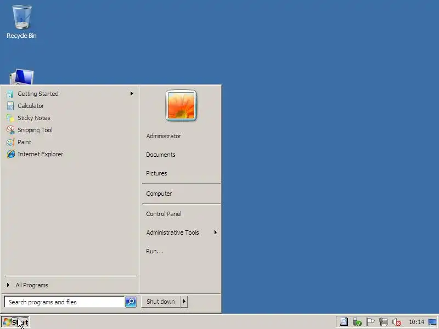
Task: Click the muted volume speaker icon
Action: (x=396, y=322)
